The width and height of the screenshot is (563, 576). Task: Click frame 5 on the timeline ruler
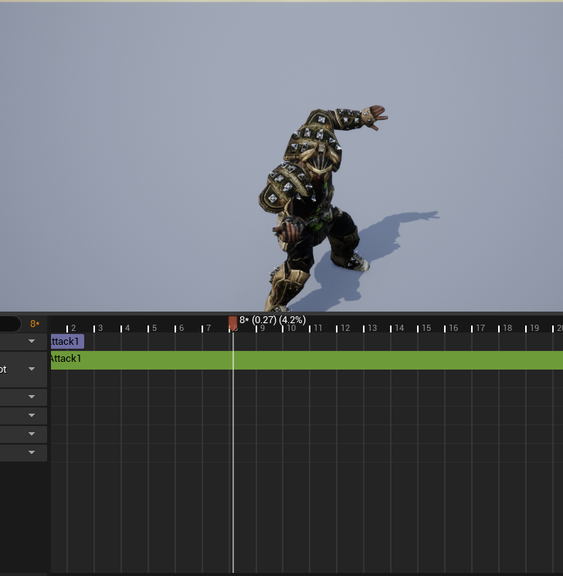(153, 328)
